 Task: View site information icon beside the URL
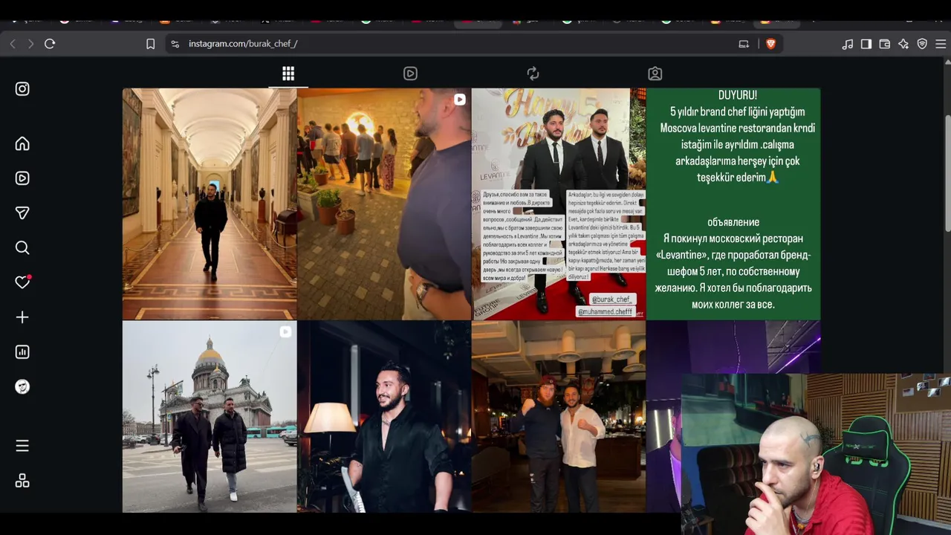pyautogui.click(x=175, y=44)
